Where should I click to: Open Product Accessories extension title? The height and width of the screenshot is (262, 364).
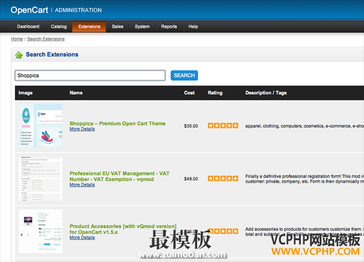point(123,229)
